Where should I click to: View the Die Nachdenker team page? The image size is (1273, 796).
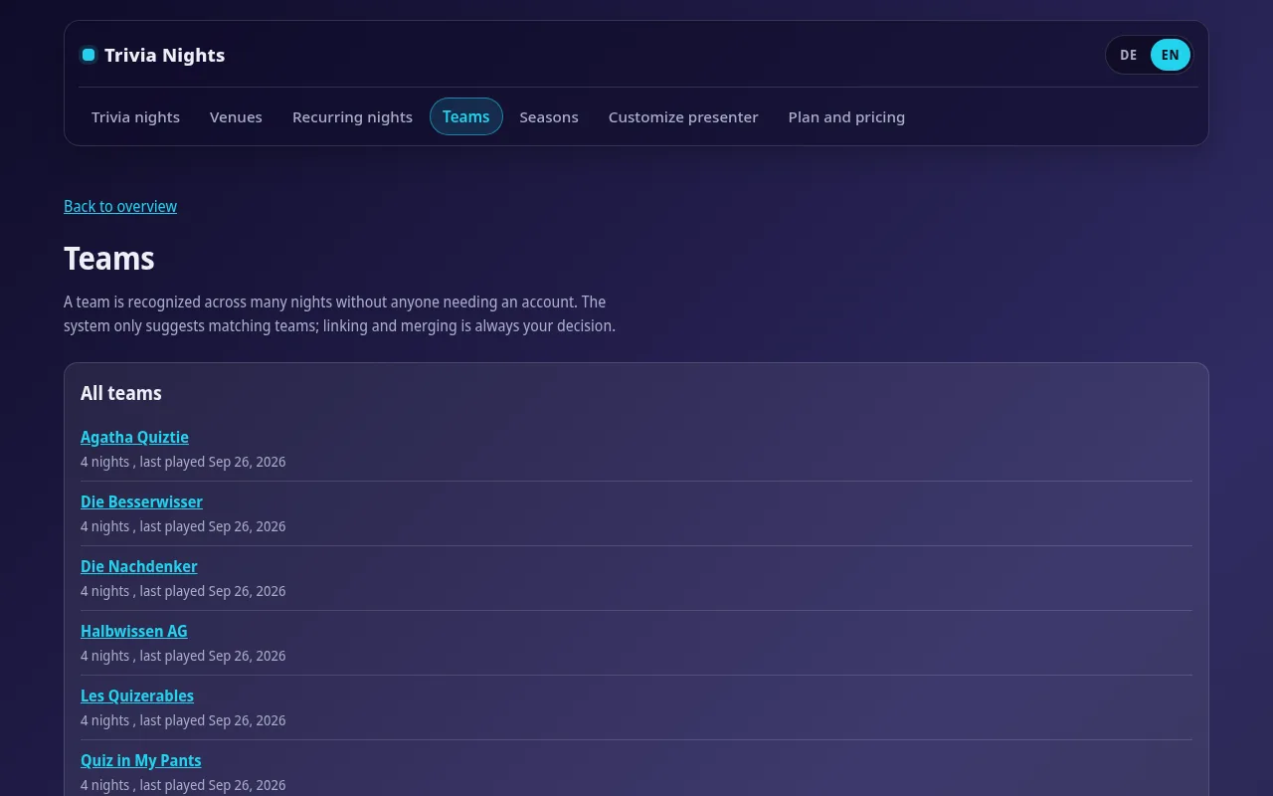(x=139, y=566)
